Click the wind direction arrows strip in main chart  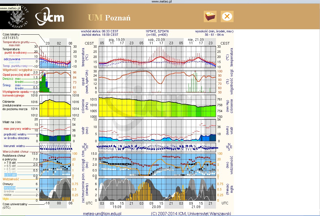click(x=157, y=147)
